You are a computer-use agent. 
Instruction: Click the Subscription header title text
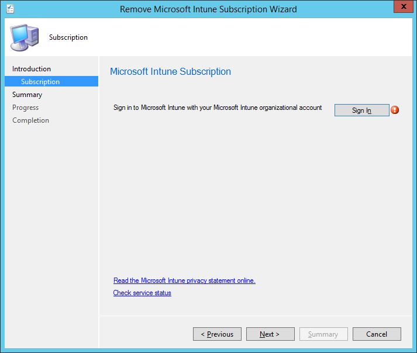point(68,37)
